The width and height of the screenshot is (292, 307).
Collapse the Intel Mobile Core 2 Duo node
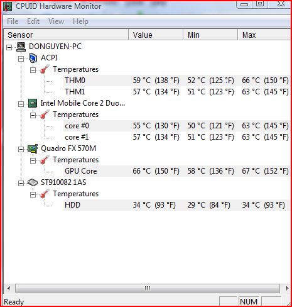click(21, 104)
